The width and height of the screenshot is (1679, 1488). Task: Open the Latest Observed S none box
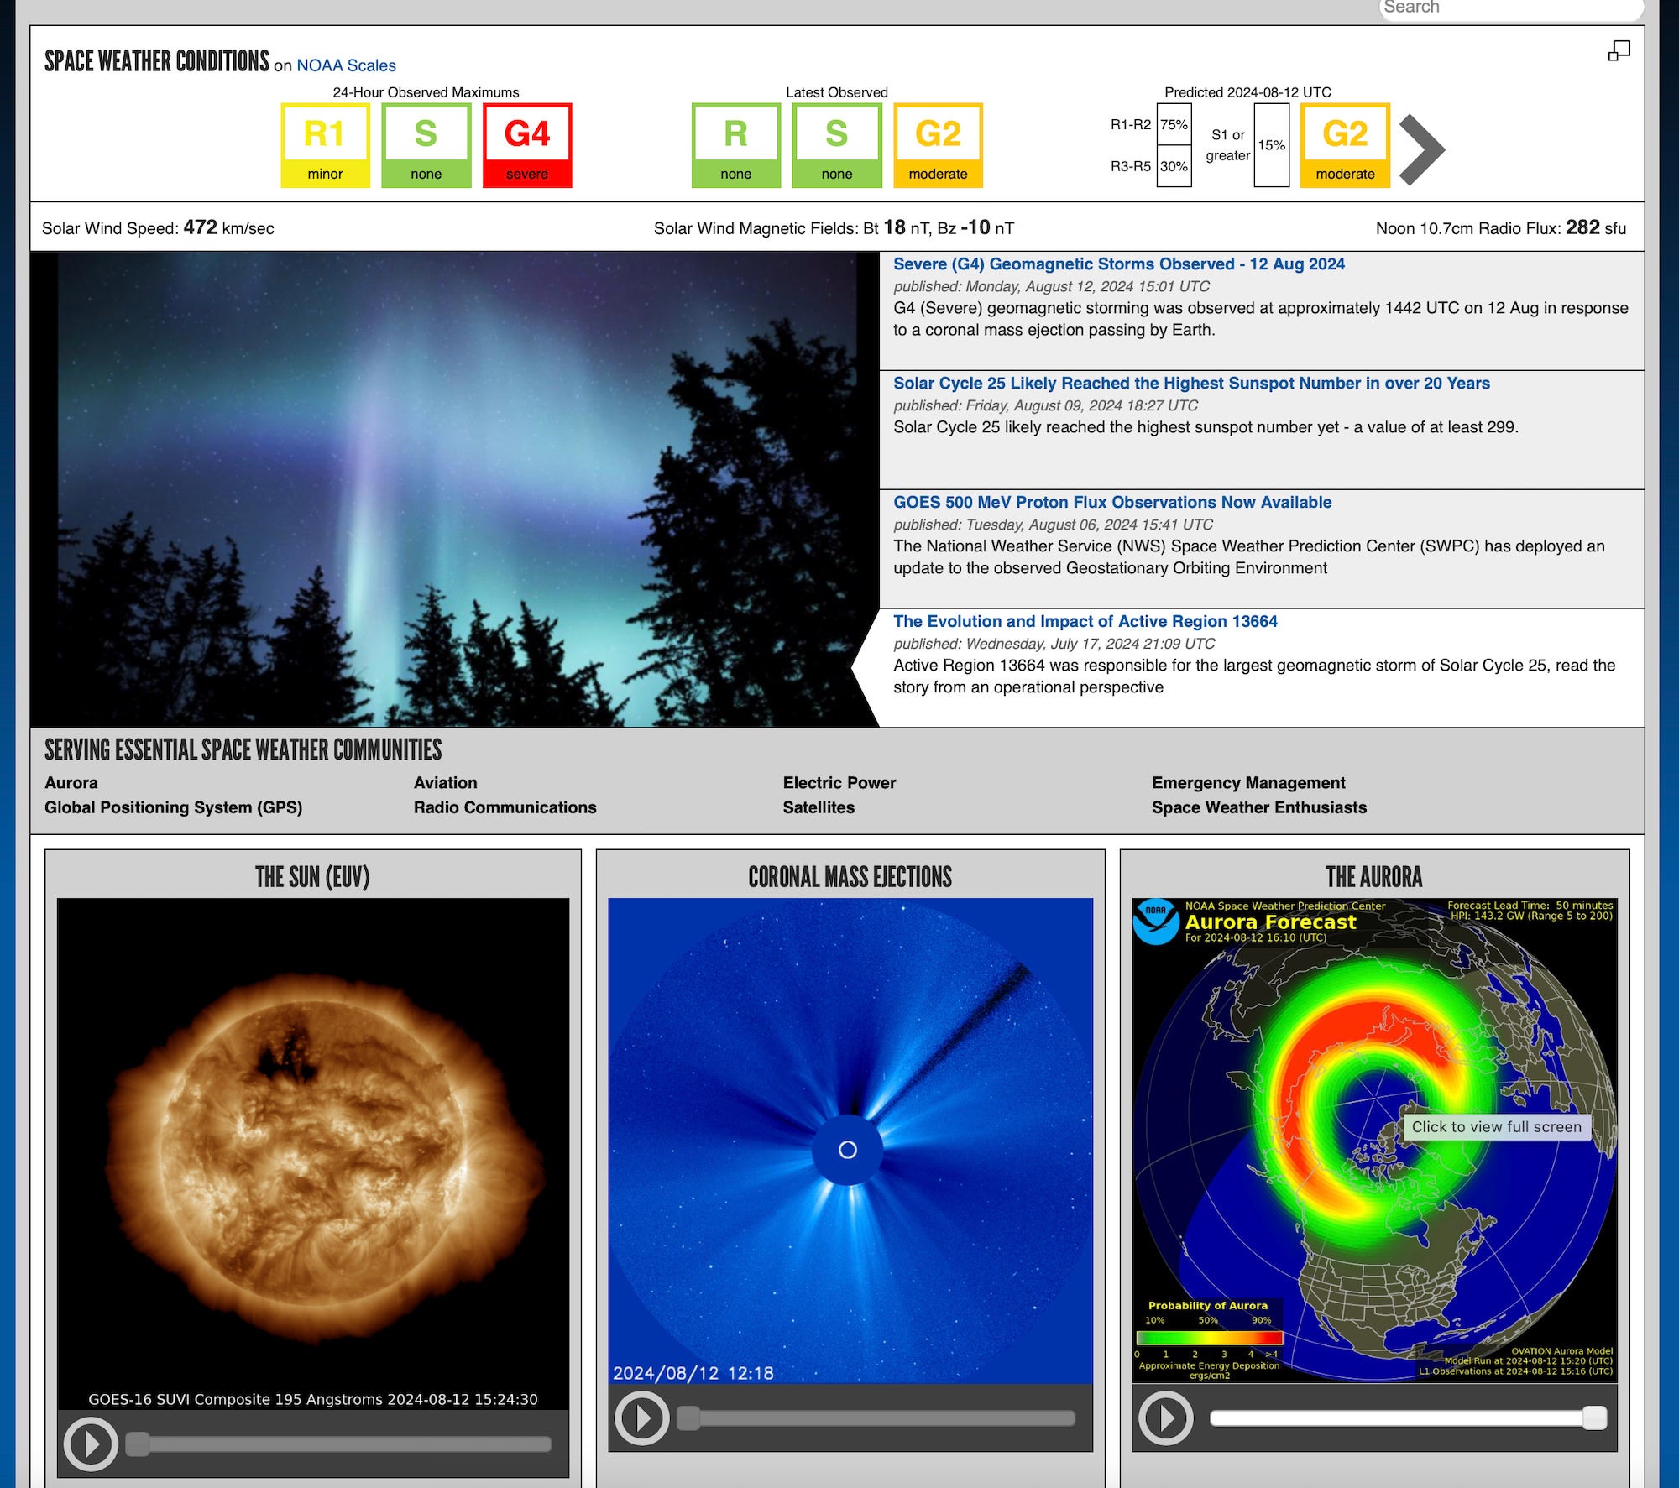(837, 145)
